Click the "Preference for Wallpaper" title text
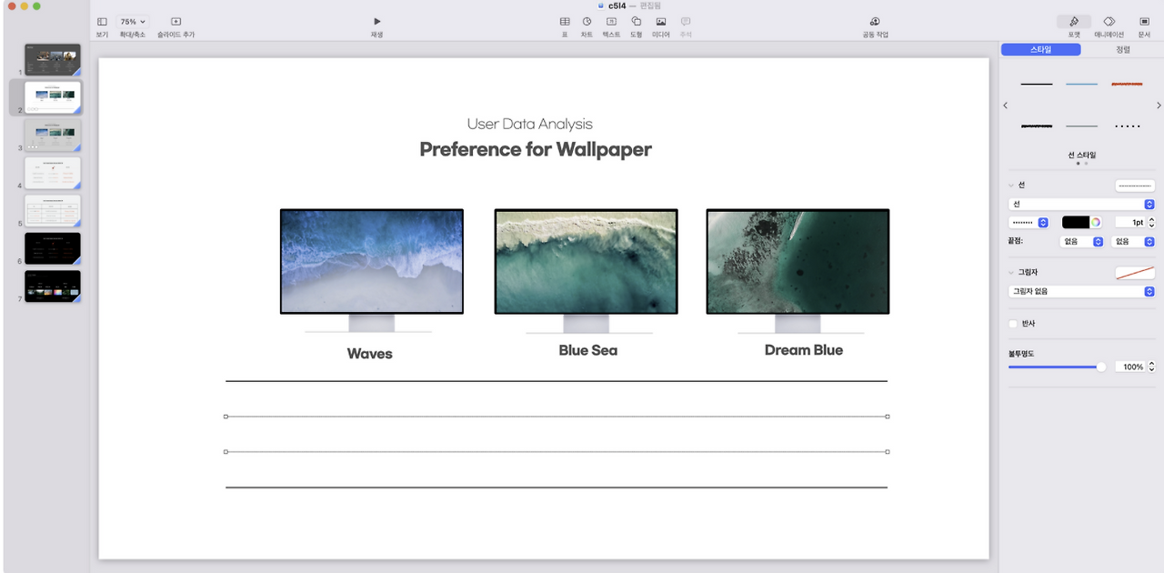 pos(536,149)
